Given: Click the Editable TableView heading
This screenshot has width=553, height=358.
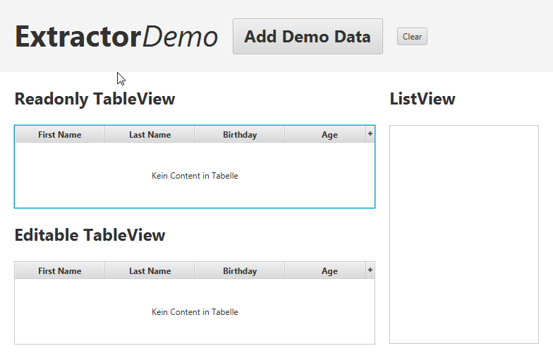Looking at the screenshot, I should (90, 235).
